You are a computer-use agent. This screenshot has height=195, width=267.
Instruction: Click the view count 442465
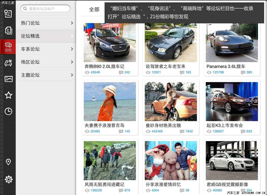click(x=157, y=131)
